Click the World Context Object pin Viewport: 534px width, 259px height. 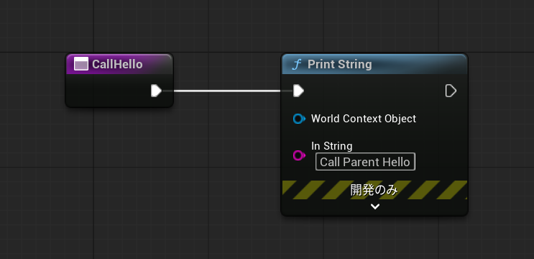(x=299, y=119)
